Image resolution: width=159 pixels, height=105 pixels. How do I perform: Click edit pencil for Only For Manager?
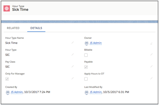point(73,78)
